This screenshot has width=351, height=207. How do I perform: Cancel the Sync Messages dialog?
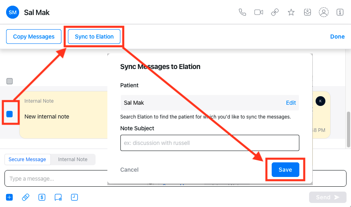pos(129,170)
